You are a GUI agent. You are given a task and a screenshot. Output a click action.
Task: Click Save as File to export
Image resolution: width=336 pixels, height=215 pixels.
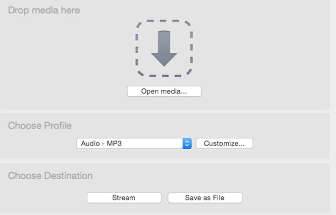205,198
